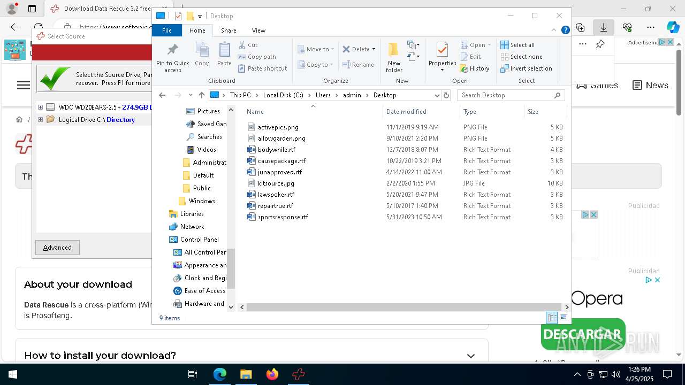The width and height of the screenshot is (685, 385).
Task: Open Microsoft Edge from taskbar
Action: [219, 374]
